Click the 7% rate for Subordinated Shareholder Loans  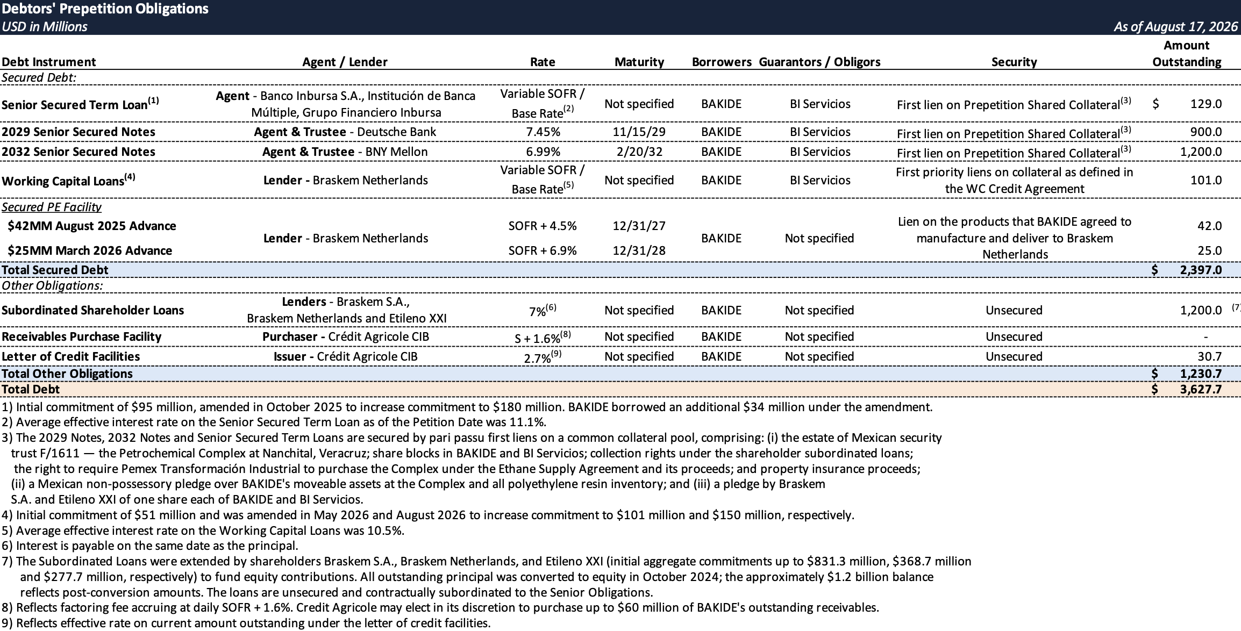tap(543, 311)
